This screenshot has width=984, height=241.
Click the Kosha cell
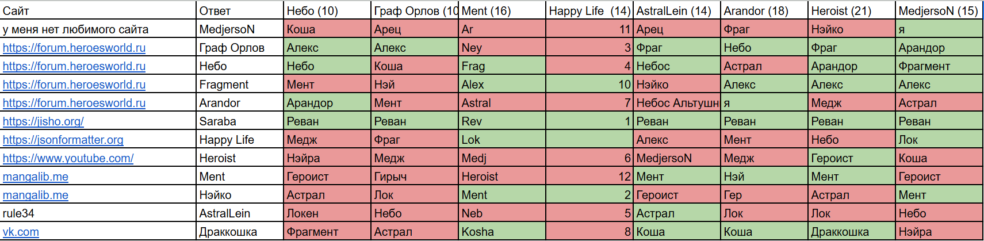(x=502, y=232)
